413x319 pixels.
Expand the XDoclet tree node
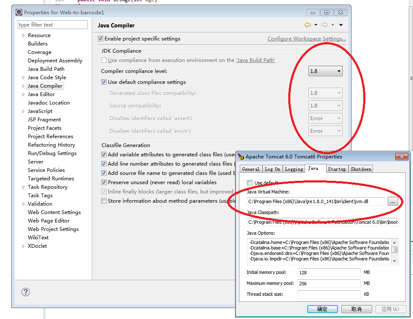(x=23, y=246)
